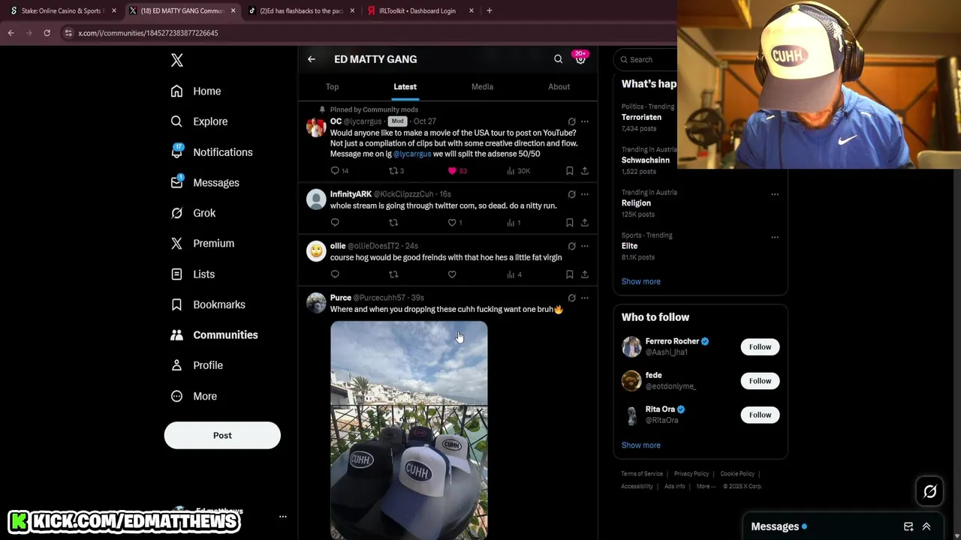Switch to the Stake Online Casino tab
Image resolution: width=961 pixels, height=540 pixels.
tap(63, 10)
